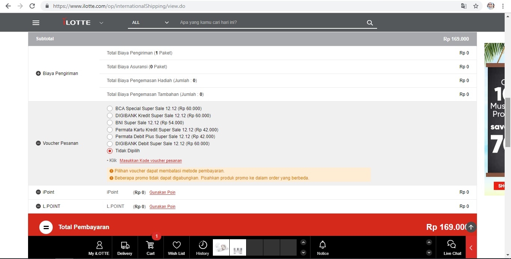
Task: Click the first history product thumbnail
Action: 221,247
